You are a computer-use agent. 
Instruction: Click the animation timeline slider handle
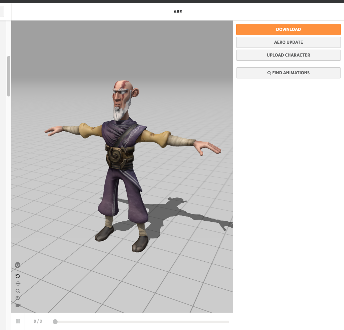tap(55, 322)
